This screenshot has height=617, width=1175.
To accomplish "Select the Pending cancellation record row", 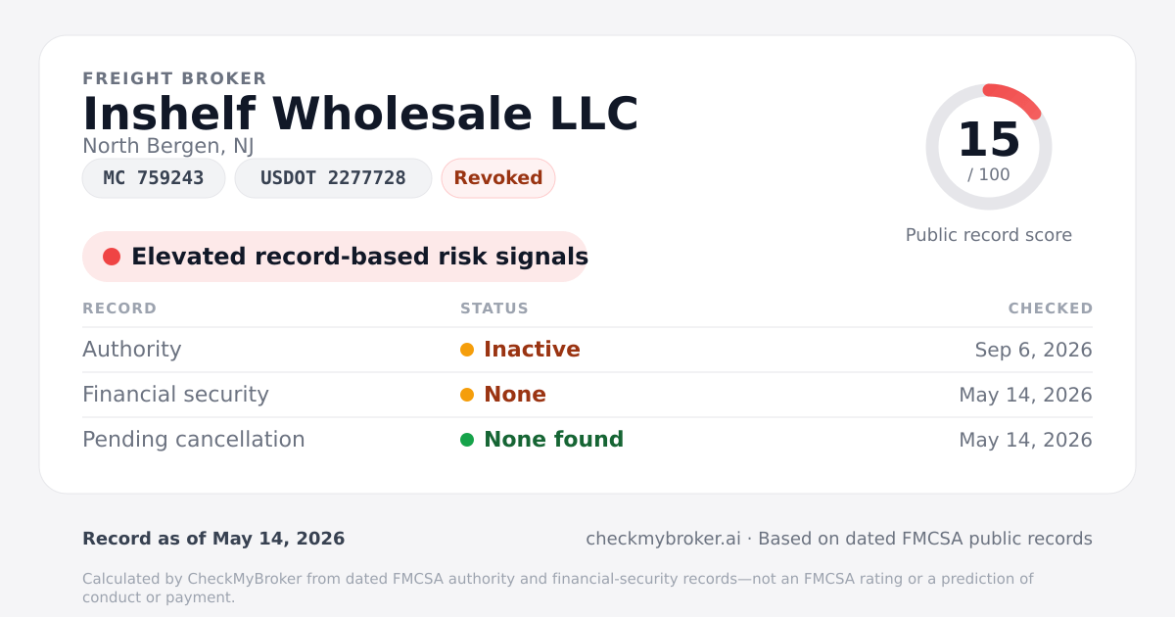I will coord(587,440).
